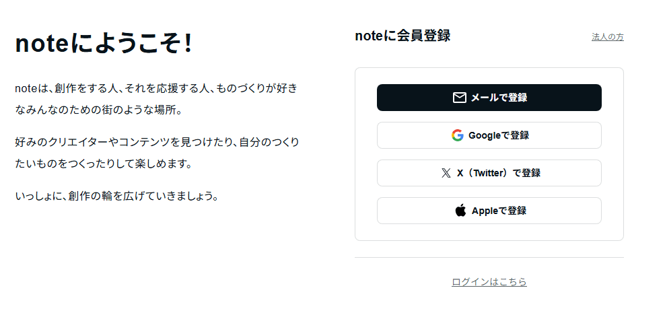
Task: Go to login via ログインはこちら
Action: pos(489,282)
